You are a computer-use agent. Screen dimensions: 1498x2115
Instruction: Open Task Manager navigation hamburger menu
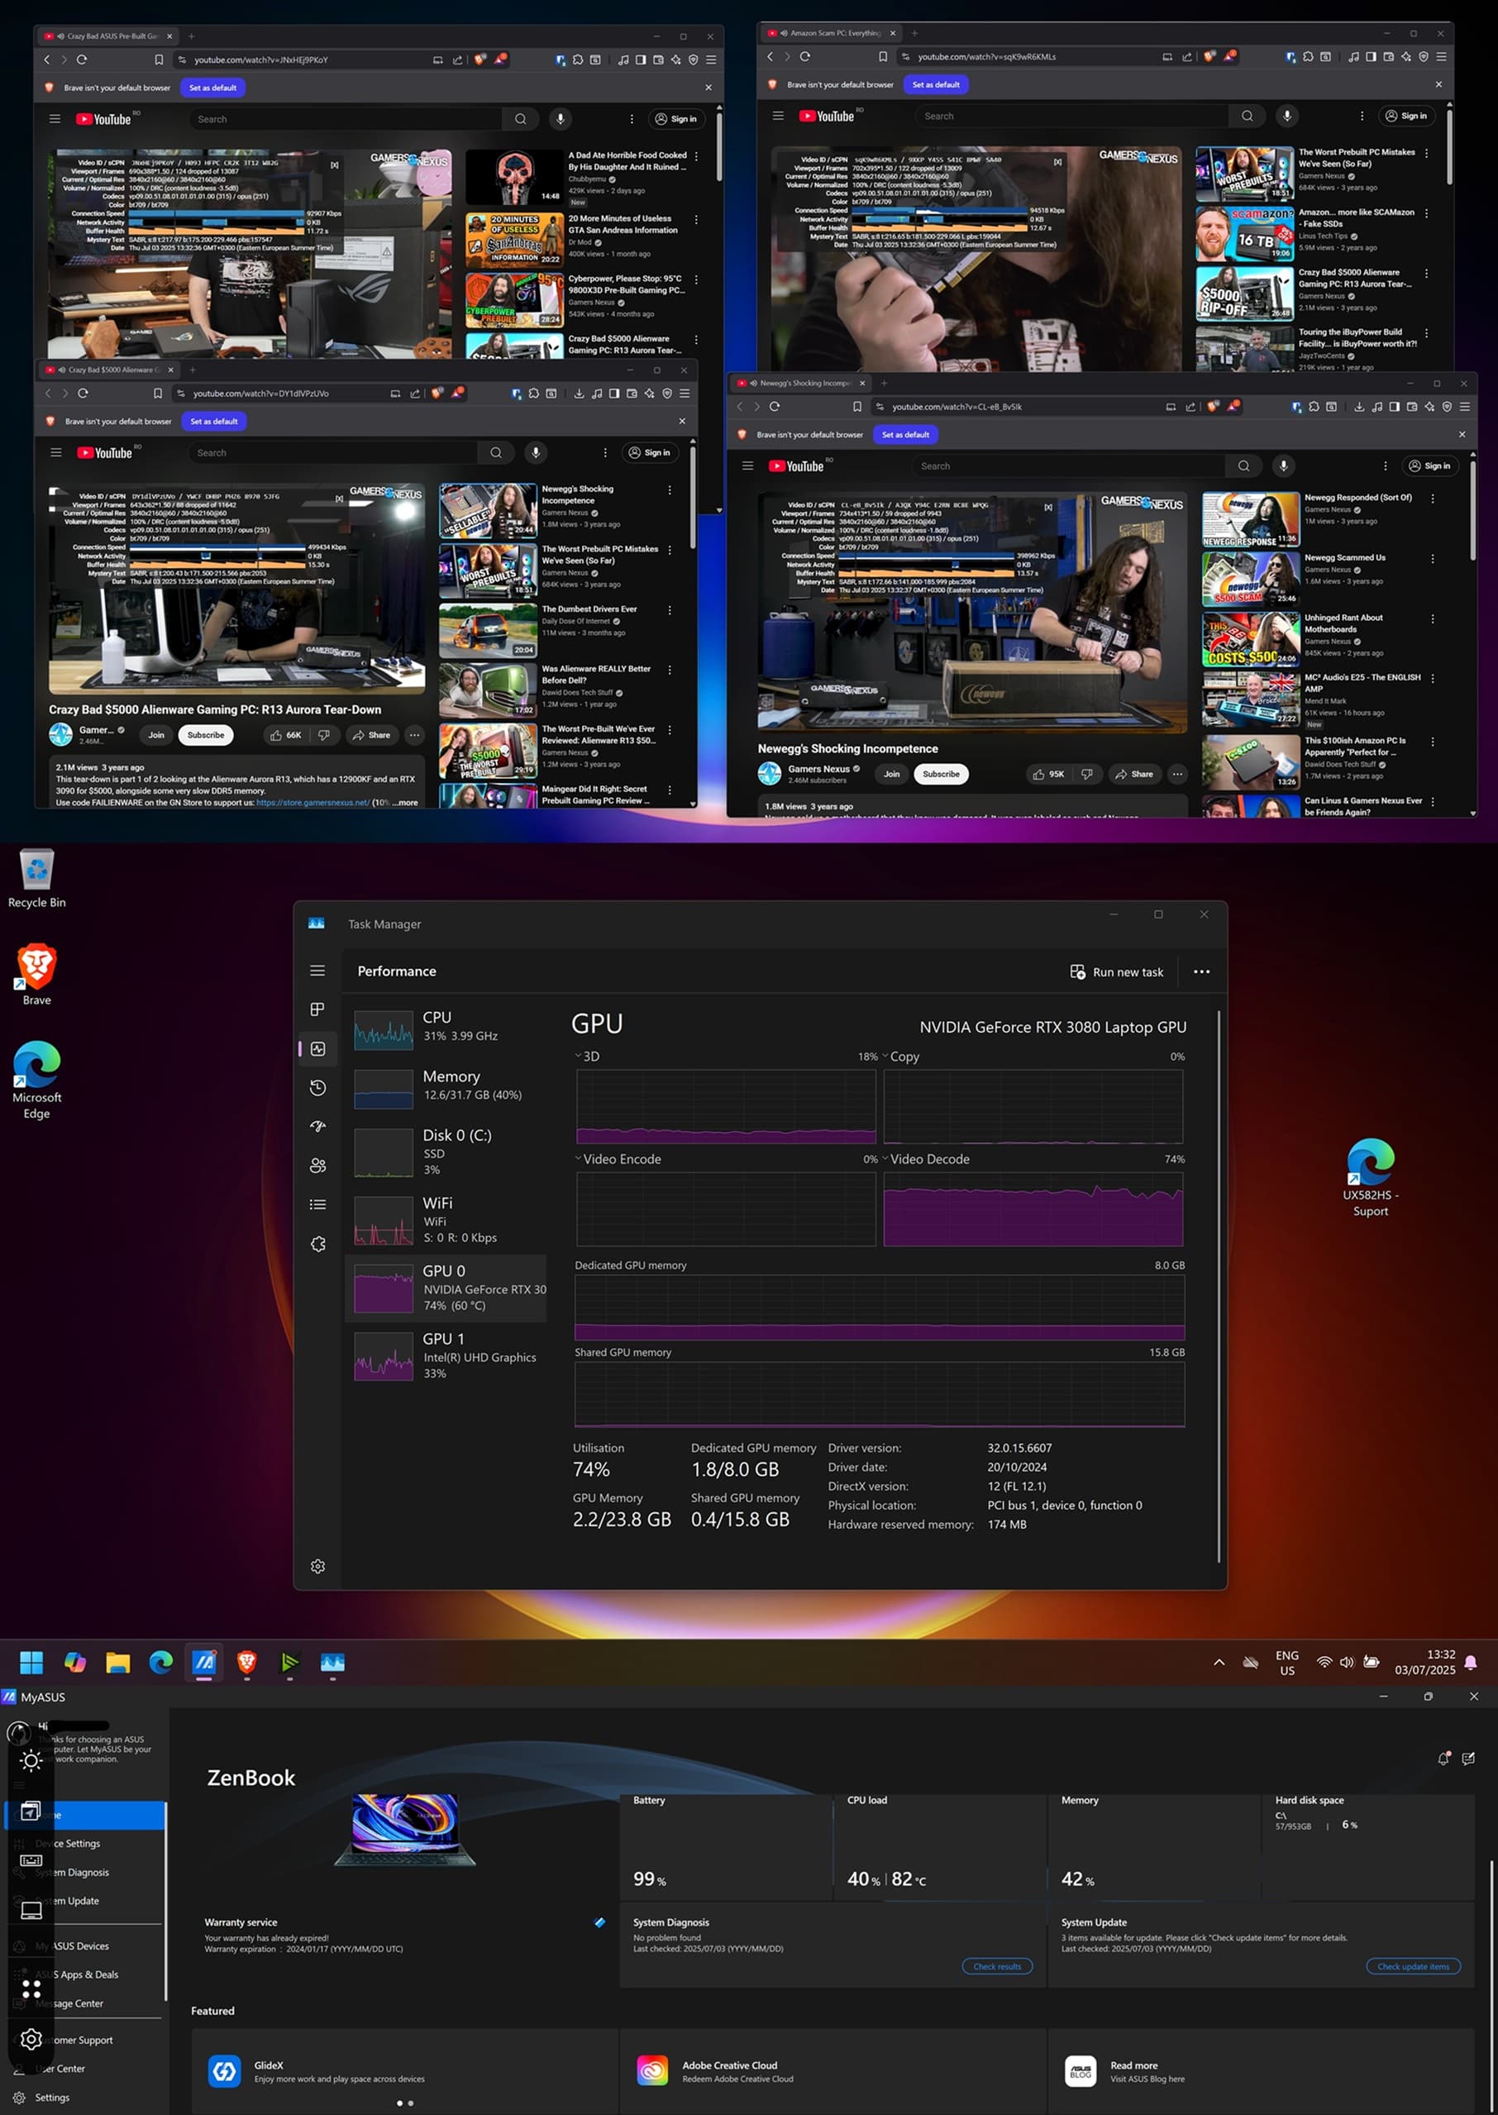pyautogui.click(x=317, y=971)
